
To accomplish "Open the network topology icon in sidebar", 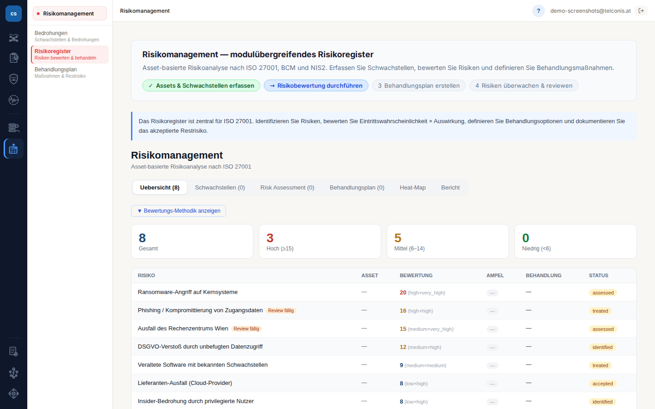I will click(14, 38).
